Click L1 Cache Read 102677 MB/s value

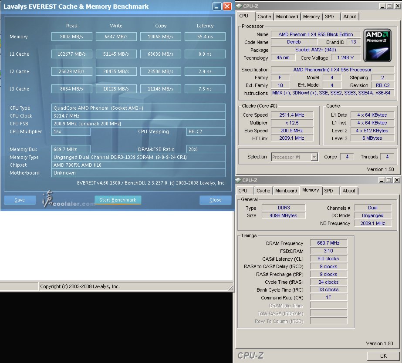[71, 54]
